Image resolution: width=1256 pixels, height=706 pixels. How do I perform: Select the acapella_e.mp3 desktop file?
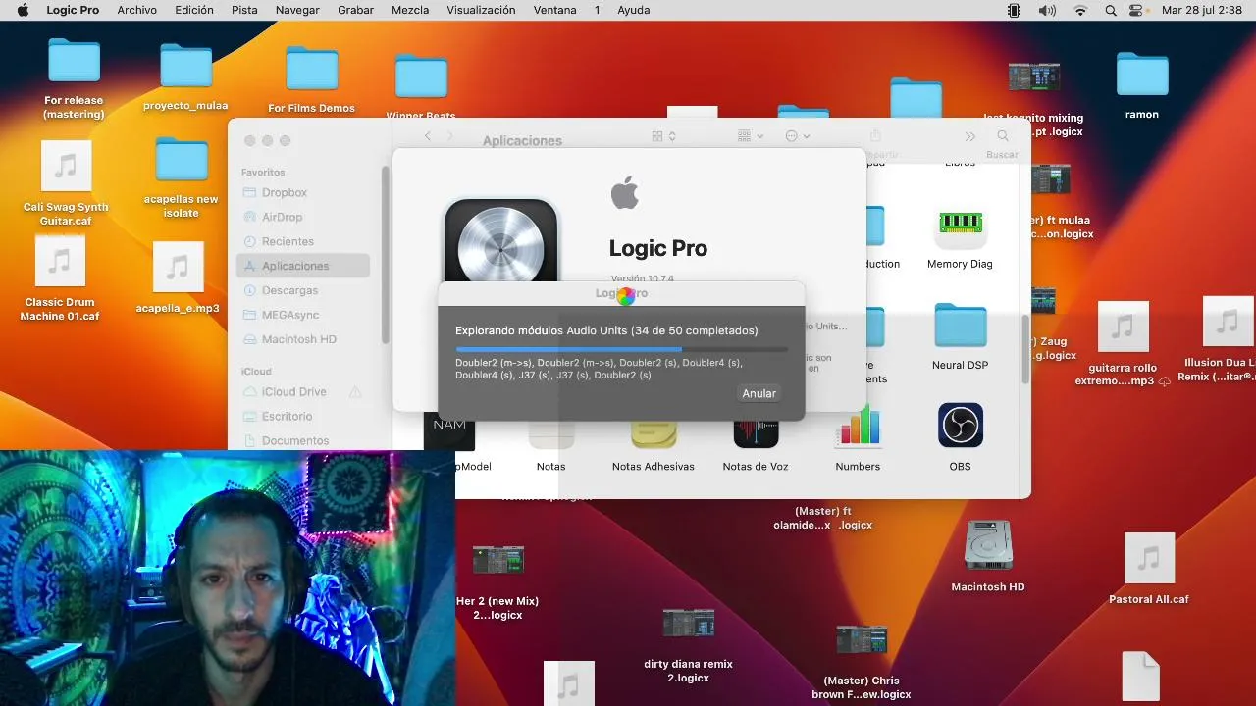178,267
